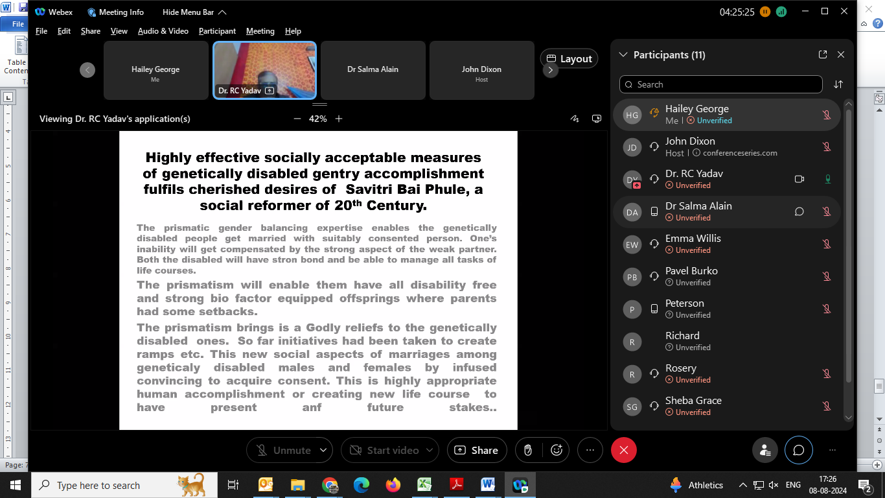885x498 pixels.
Task: Show next video thumbnails with right arrow
Action: [551, 70]
